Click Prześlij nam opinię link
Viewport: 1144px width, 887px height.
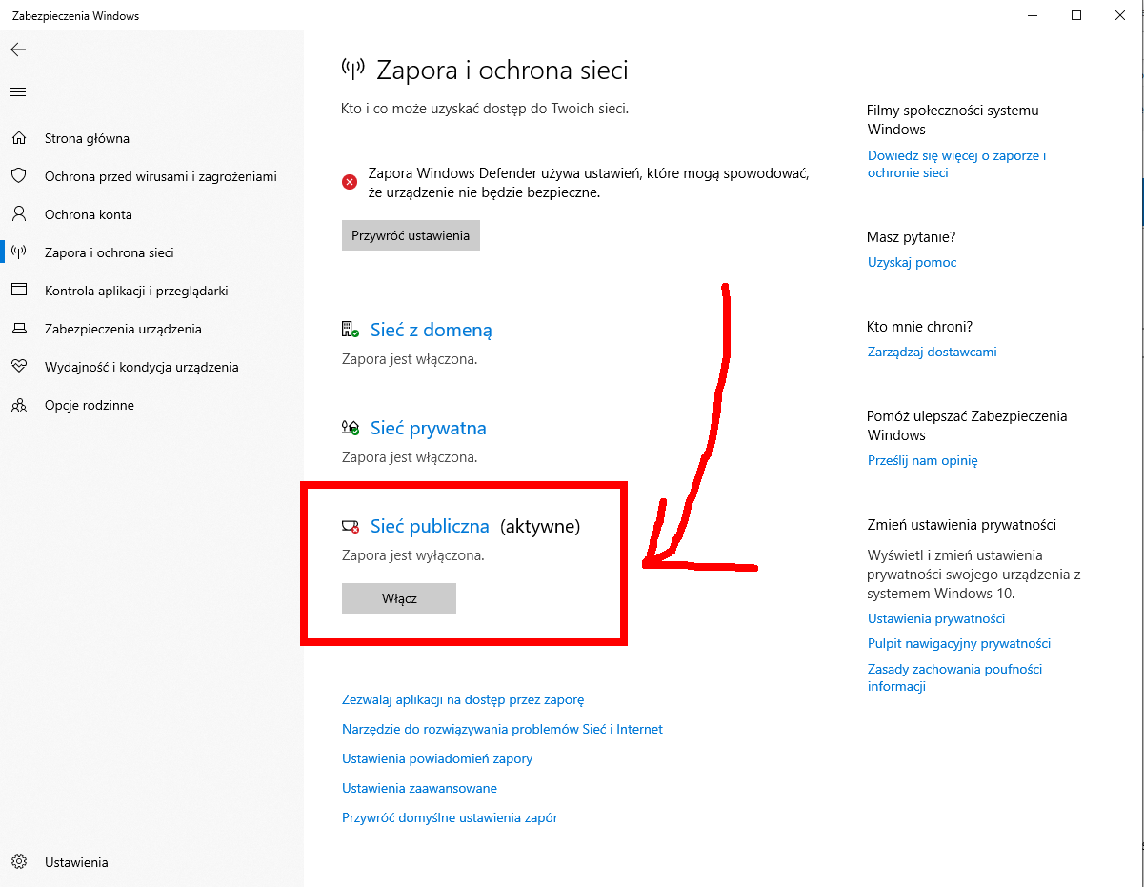click(922, 460)
